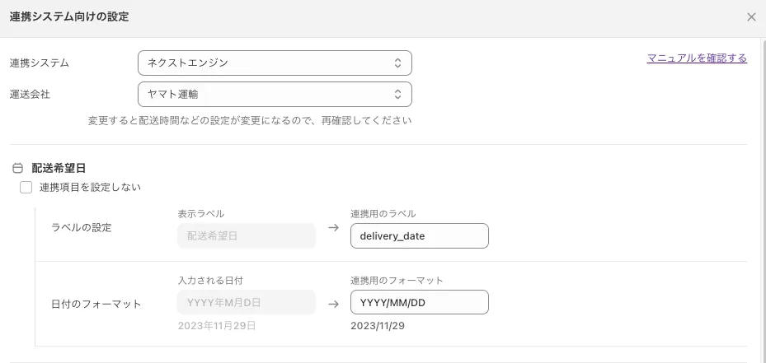This screenshot has height=363, width=766.
Task: Click the disabled YYYY年M月D日 date field
Action: point(247,302)
